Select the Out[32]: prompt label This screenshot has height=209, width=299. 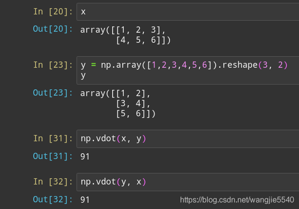[53, 199]
